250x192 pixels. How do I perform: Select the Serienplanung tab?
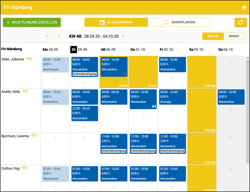tap(179, 22)
